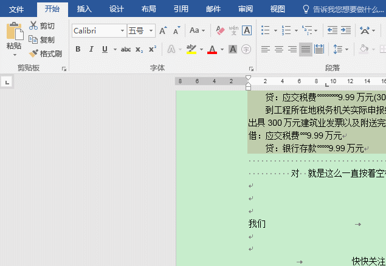Apply a multilevel list
The height and width of the screenshot is (266, 386).
point(307,30)
